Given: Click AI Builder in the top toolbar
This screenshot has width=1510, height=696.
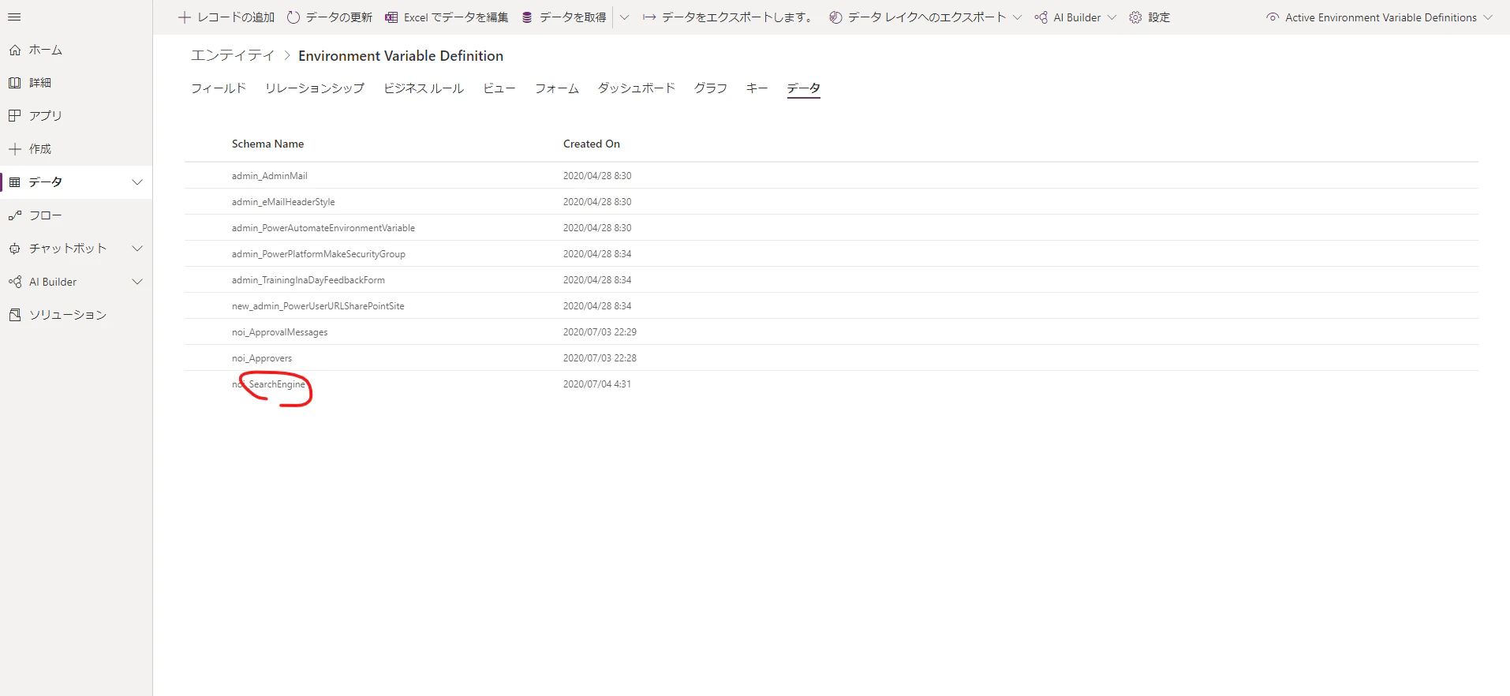Looking at the screenshot, I should point(1067,17).
